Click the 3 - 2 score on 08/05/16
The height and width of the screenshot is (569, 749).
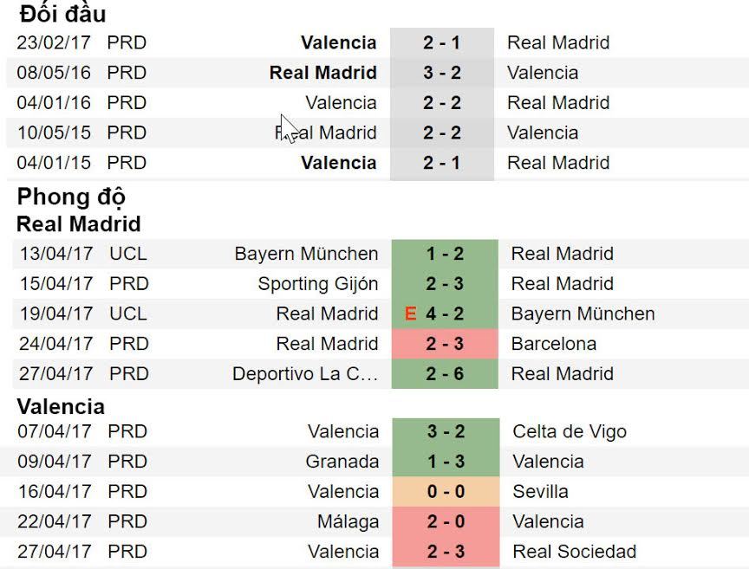click(x=442, y=73)
